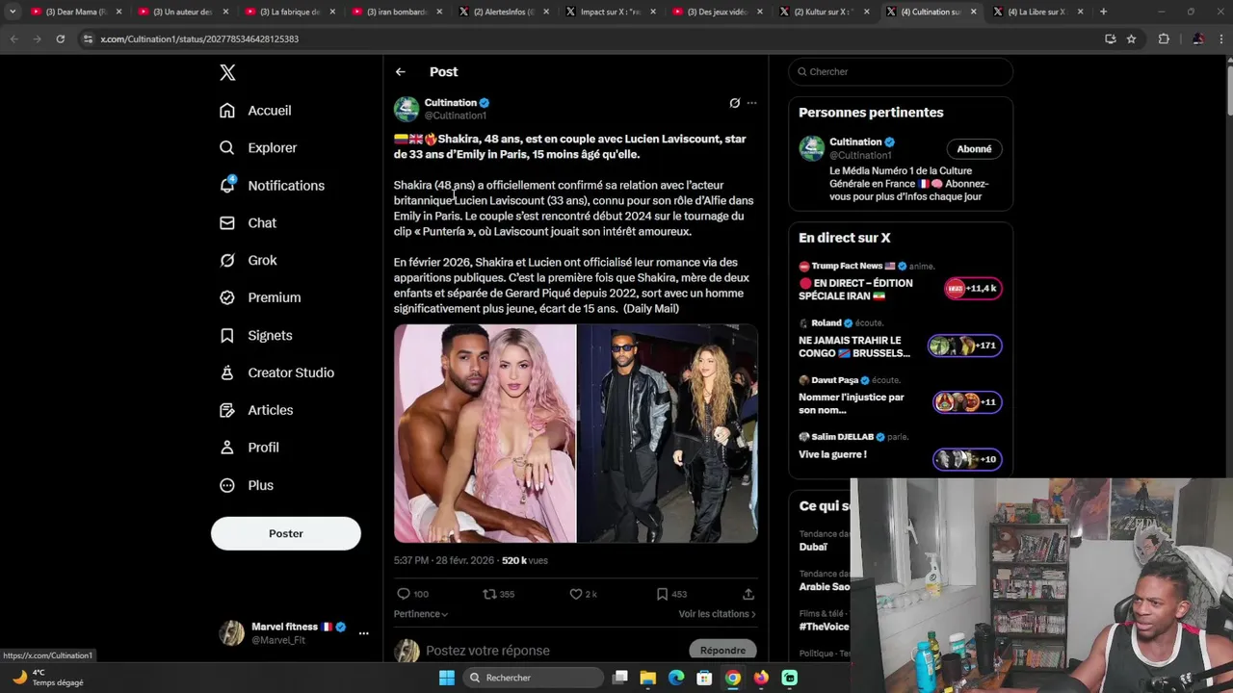Image resolution: width=1233 pixels, height=693 pixels.
Task: Open the street photo of the couple
Action: tap(668, 433)
